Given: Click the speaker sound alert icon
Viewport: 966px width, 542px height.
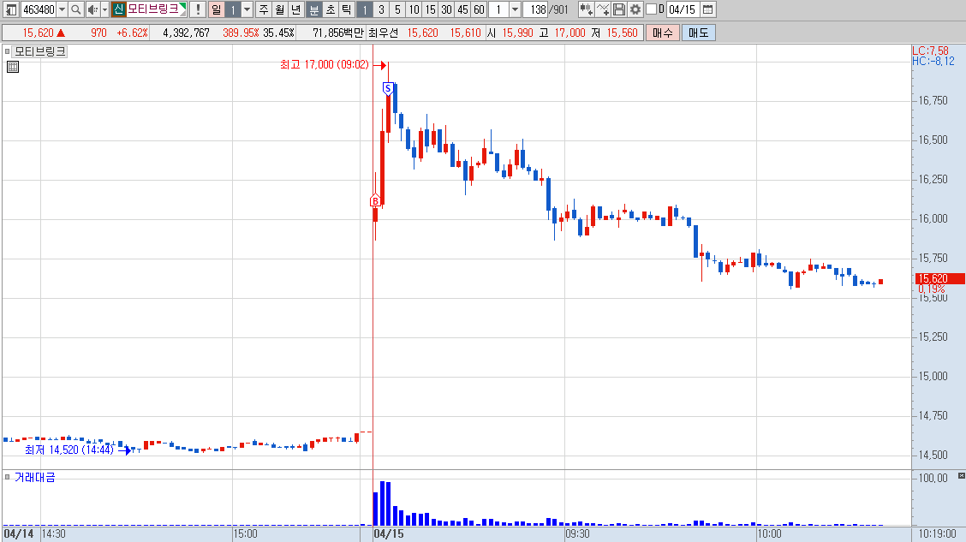Looking at the screenshot, I should [92, 9].
